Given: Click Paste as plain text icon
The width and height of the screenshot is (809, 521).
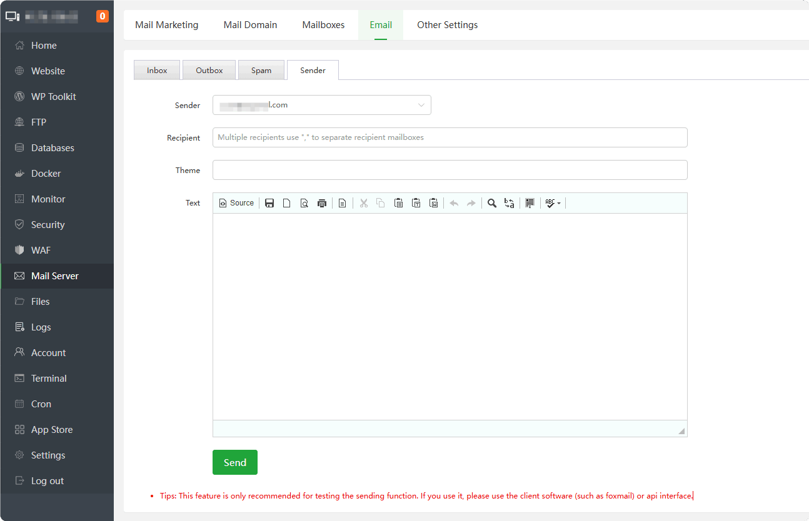Looking at the screenshot, I should pos(416,203).
